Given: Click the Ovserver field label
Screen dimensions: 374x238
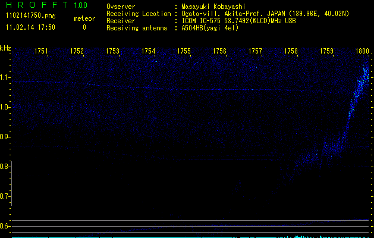Looking at the screenshot, I should [x=121, y=7].
